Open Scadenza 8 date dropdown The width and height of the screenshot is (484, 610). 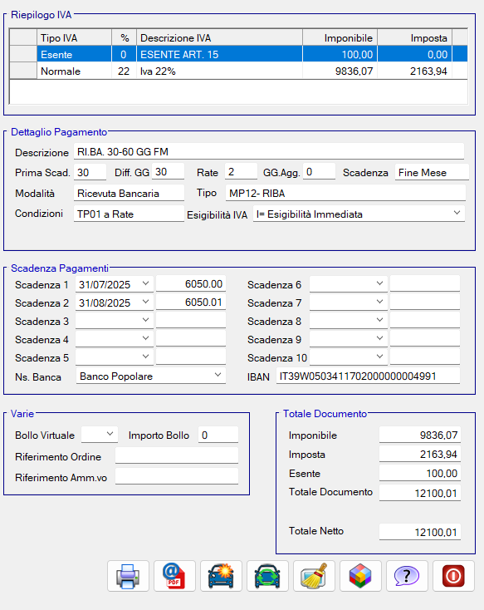point(380,320)
